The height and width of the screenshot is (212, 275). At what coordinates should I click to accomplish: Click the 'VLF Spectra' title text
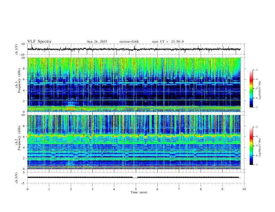click(x=39, y=42)
